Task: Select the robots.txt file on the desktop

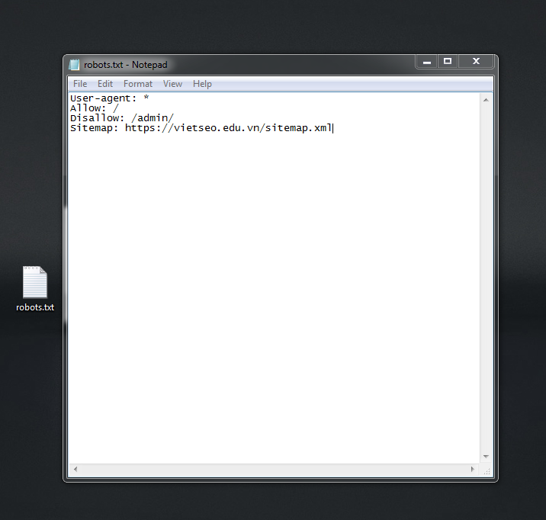Action: coord(35,288)
